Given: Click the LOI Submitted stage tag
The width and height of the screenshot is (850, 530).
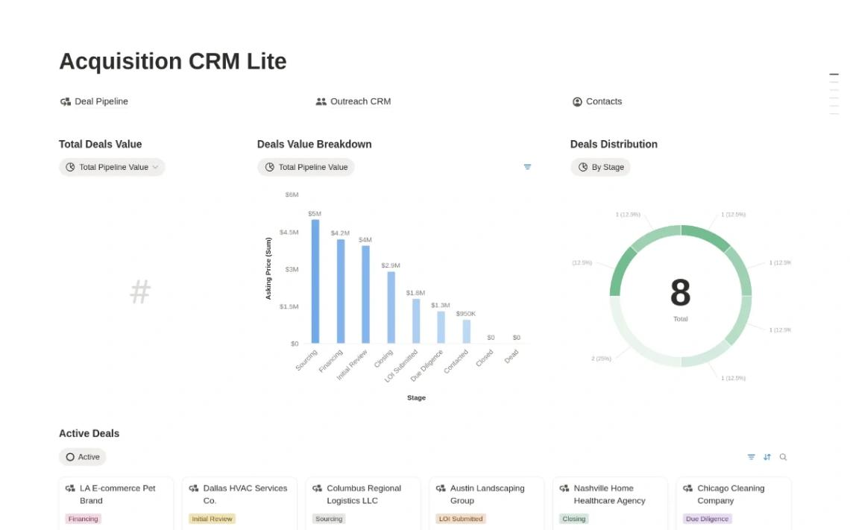Looking at the screenshot, I should pos(460,519).
